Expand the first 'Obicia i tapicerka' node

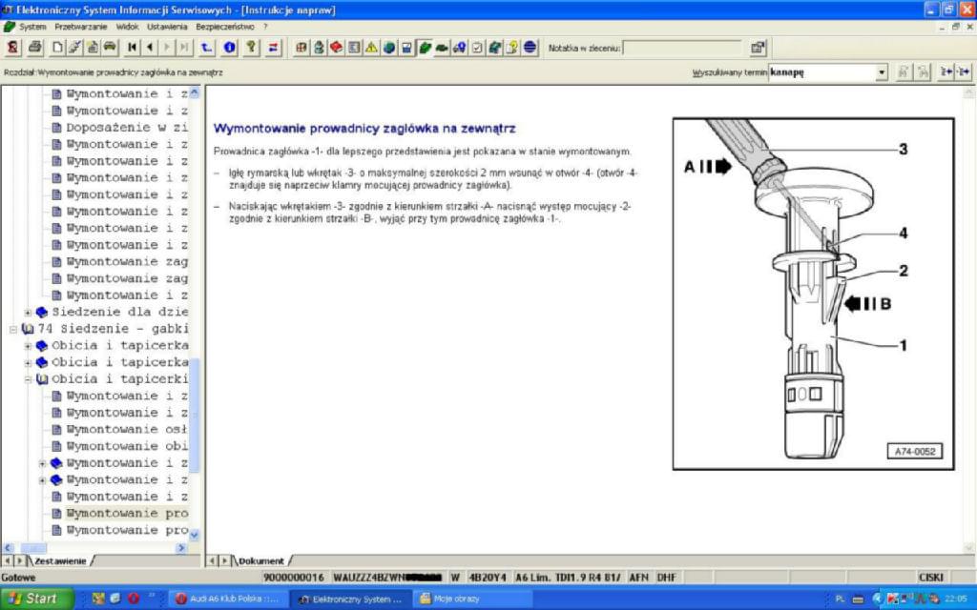coord(28,346)
